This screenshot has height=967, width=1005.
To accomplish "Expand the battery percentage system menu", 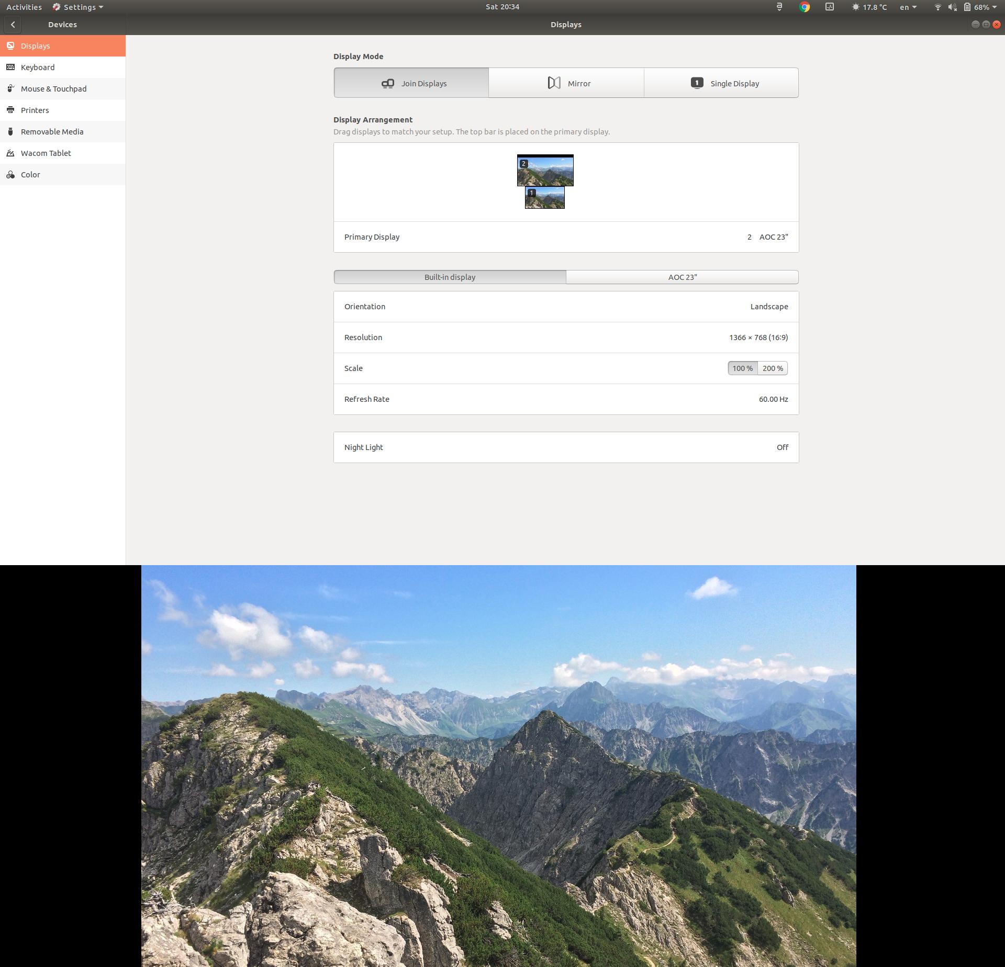I will [x=982, y=7].
